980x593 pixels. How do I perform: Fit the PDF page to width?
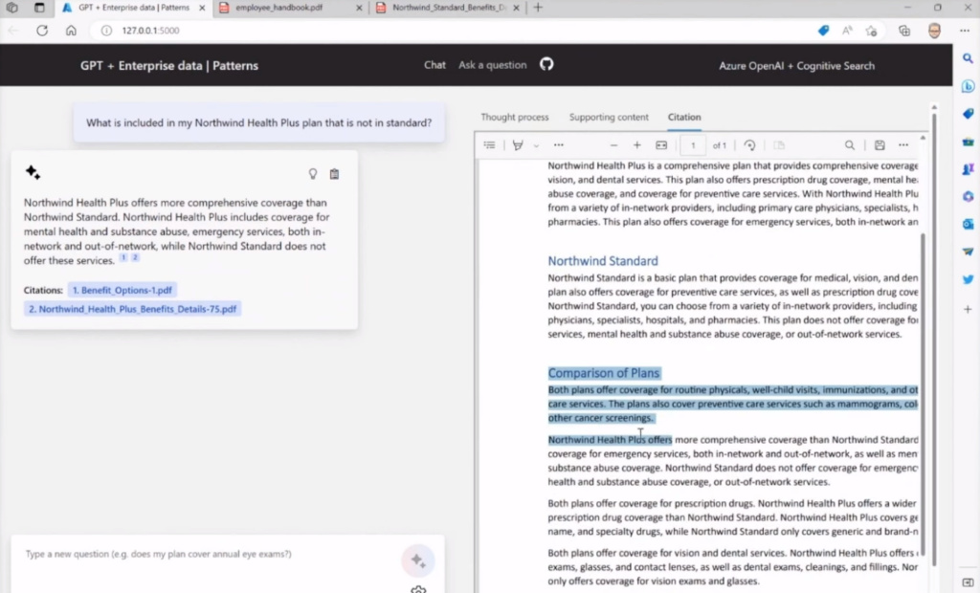click(x=661, y=145)
